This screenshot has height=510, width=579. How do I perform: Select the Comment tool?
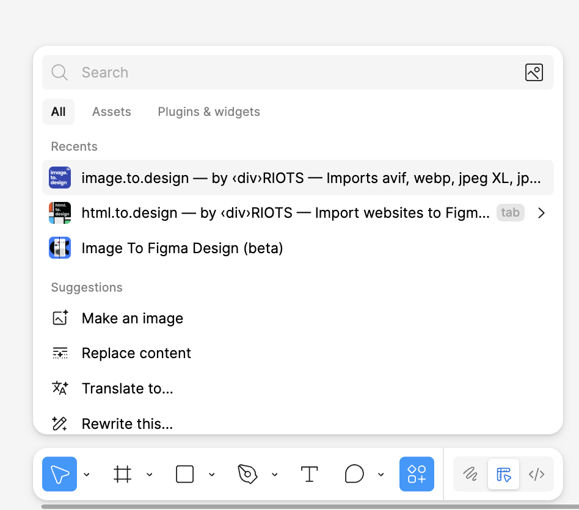pos(354,474)
